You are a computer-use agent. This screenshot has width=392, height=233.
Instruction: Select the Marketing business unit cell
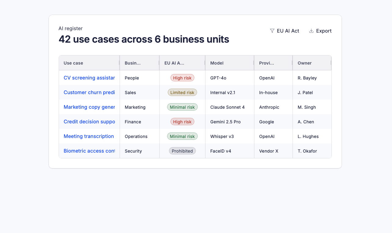140,107
